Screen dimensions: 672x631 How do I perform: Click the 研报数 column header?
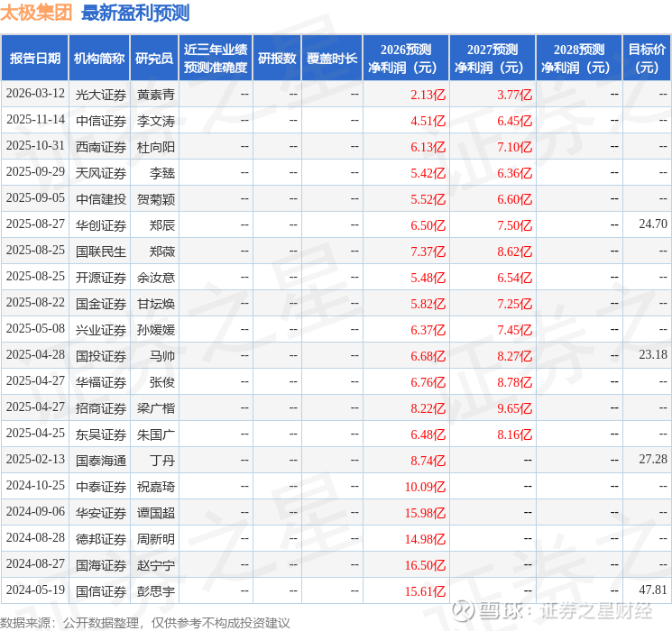click(277, 59)
